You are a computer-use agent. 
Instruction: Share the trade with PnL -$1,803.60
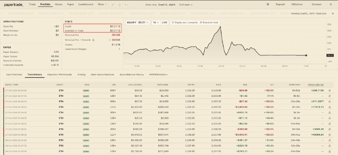click(x=330, y=107)
